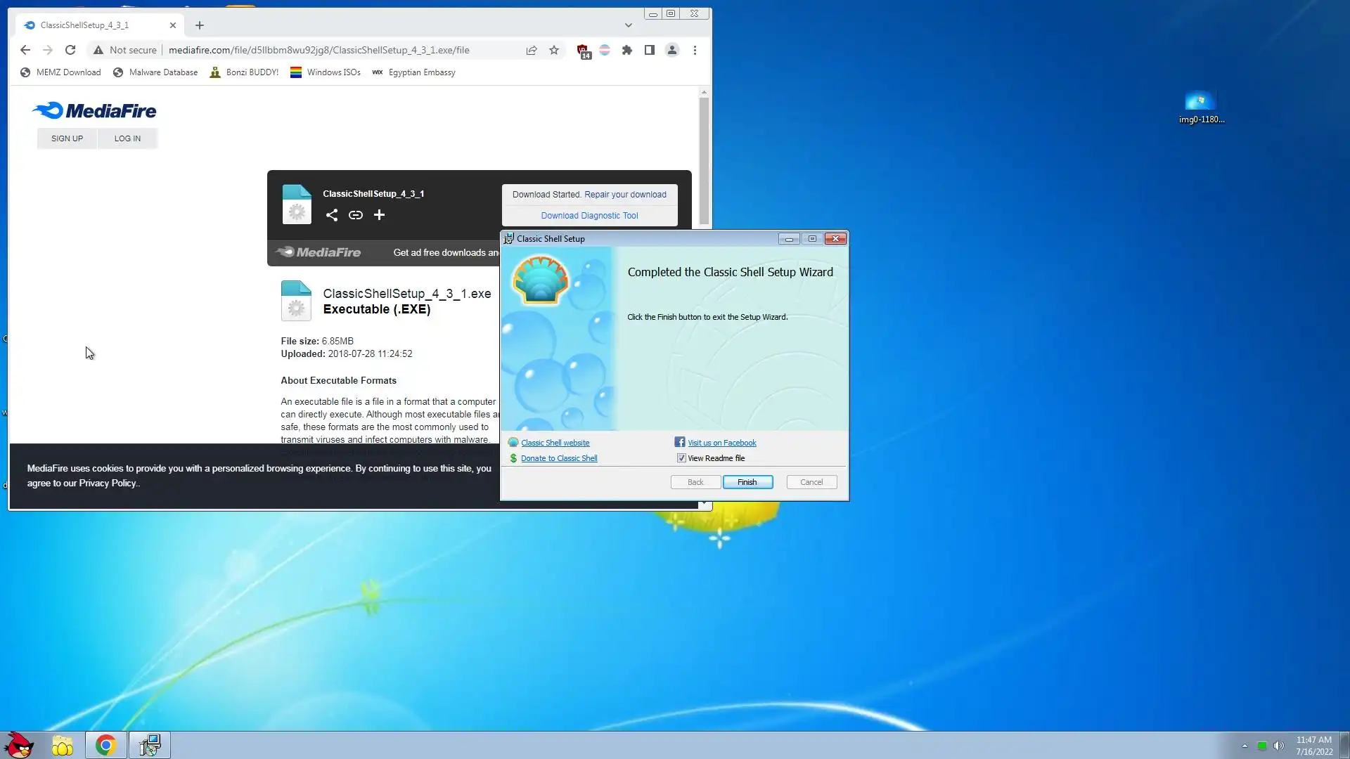Screen dimensions: 1350x759
Task: Click the Finish button in the setup wizard
Action: (x=747, y=482)
